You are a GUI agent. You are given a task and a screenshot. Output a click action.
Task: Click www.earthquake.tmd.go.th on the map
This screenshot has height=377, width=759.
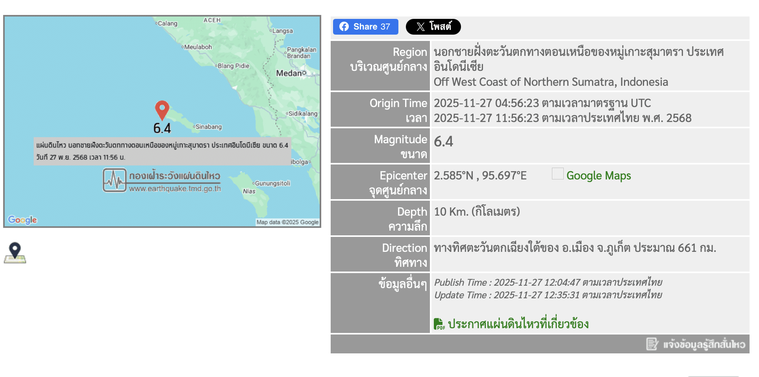point(175,189)
